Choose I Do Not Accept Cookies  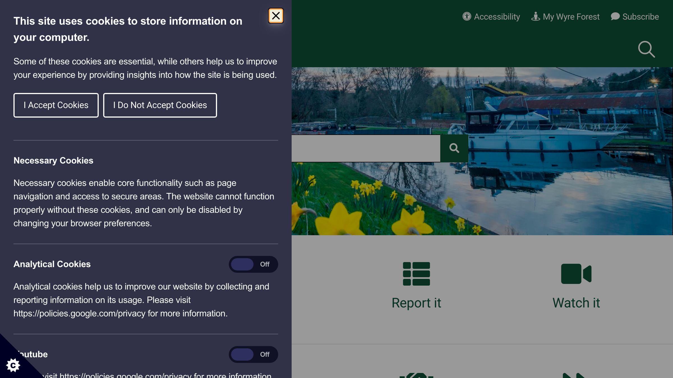coord(160,105)
